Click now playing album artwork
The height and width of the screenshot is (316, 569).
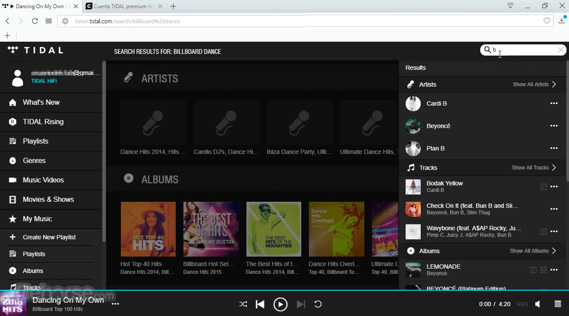[13, 304]
